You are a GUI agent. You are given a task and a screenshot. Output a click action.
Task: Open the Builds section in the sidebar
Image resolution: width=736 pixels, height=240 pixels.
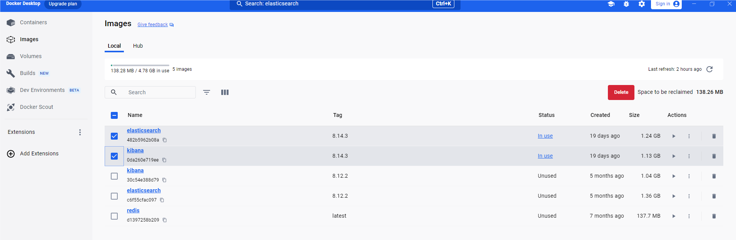coord(28,73)
